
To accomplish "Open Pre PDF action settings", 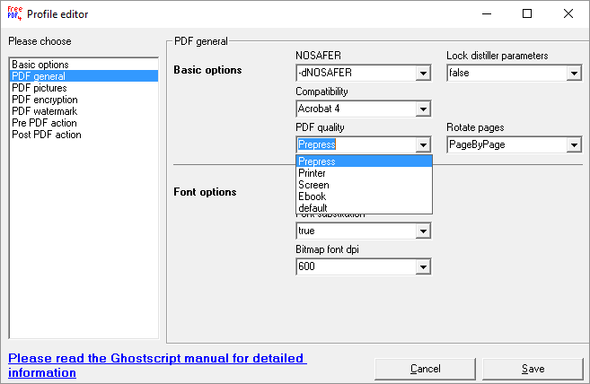I will [44, 123].
